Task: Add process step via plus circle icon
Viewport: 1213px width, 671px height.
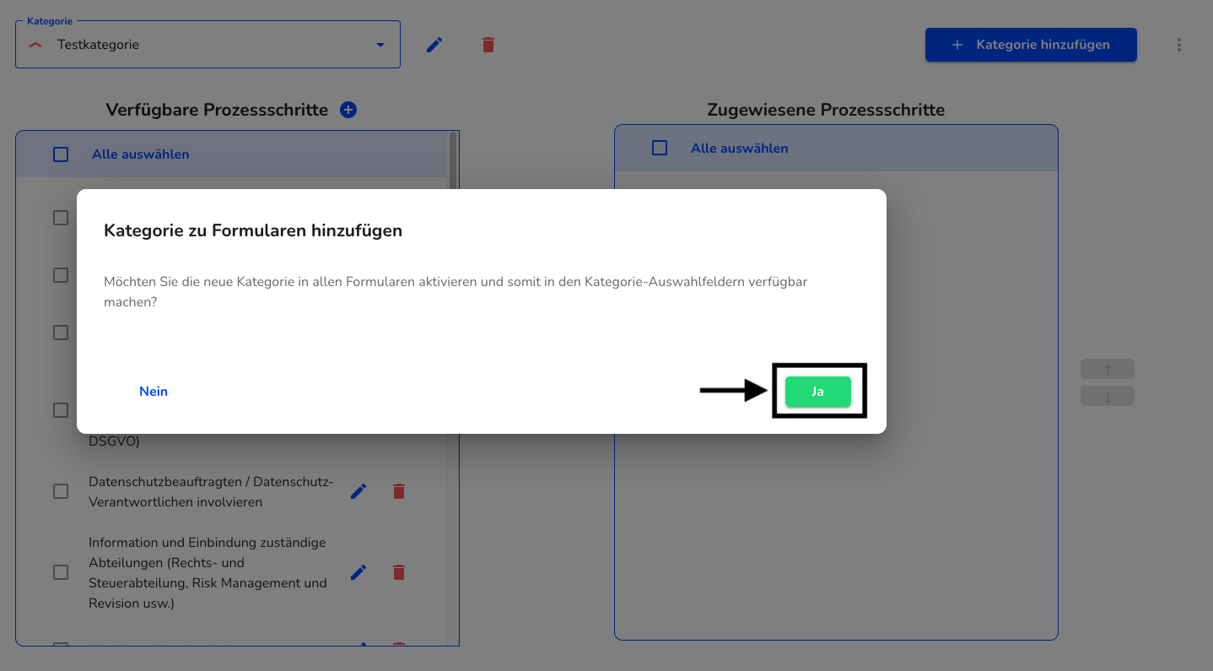Action: (x=348, y=110)
